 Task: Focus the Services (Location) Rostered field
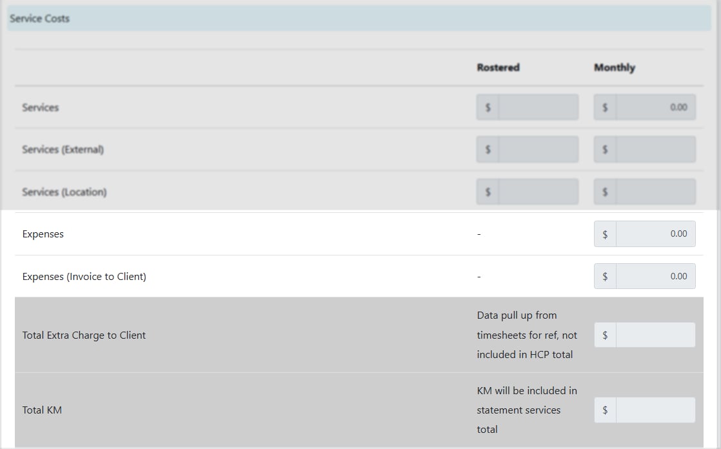(538, 192)
